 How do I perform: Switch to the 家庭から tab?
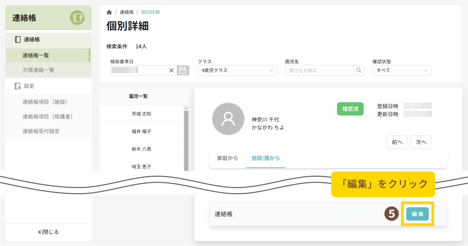[x=228, y=158]
